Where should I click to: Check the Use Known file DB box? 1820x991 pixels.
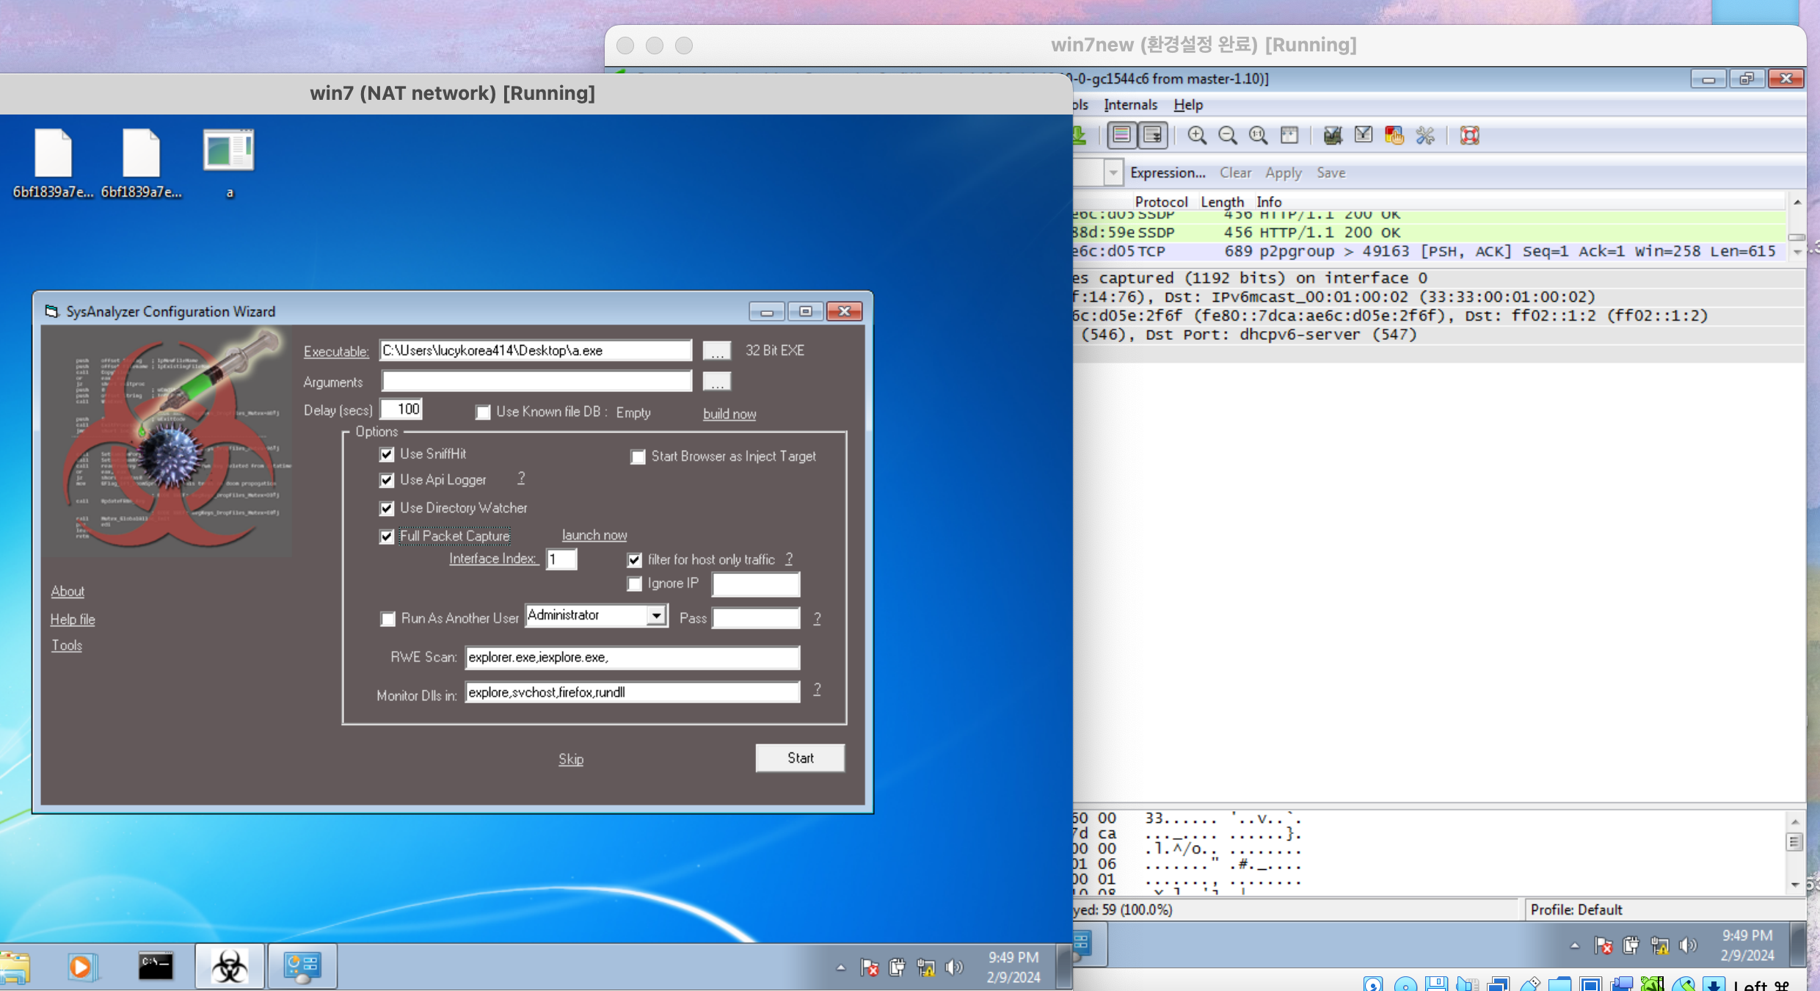tap(483, 413)
